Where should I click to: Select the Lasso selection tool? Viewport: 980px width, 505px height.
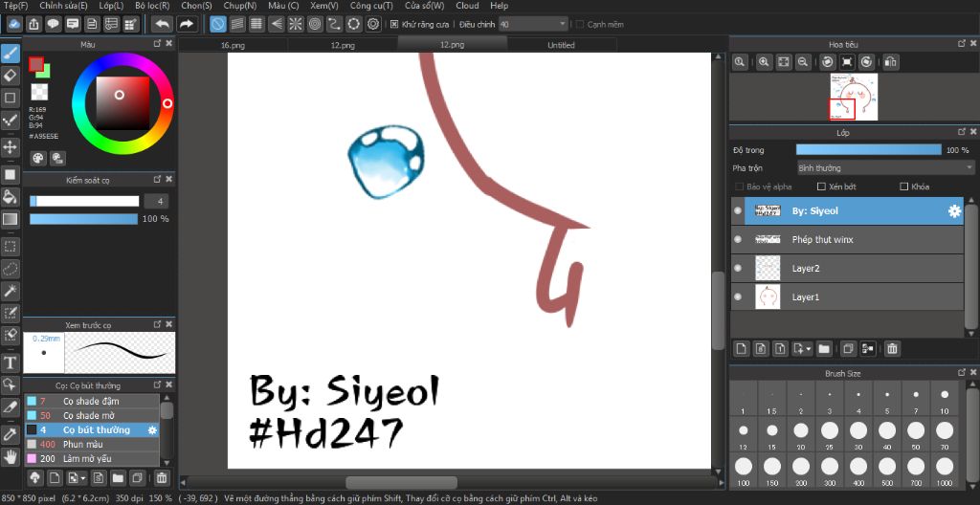10,269
